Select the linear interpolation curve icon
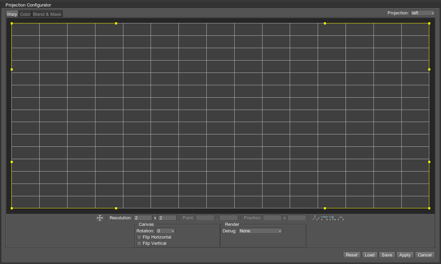Screen dimensions: 441x264 [x=316, y=218]
